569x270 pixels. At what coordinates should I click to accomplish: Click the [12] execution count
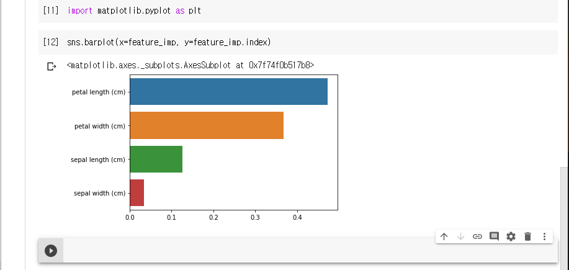click(50, 42)
